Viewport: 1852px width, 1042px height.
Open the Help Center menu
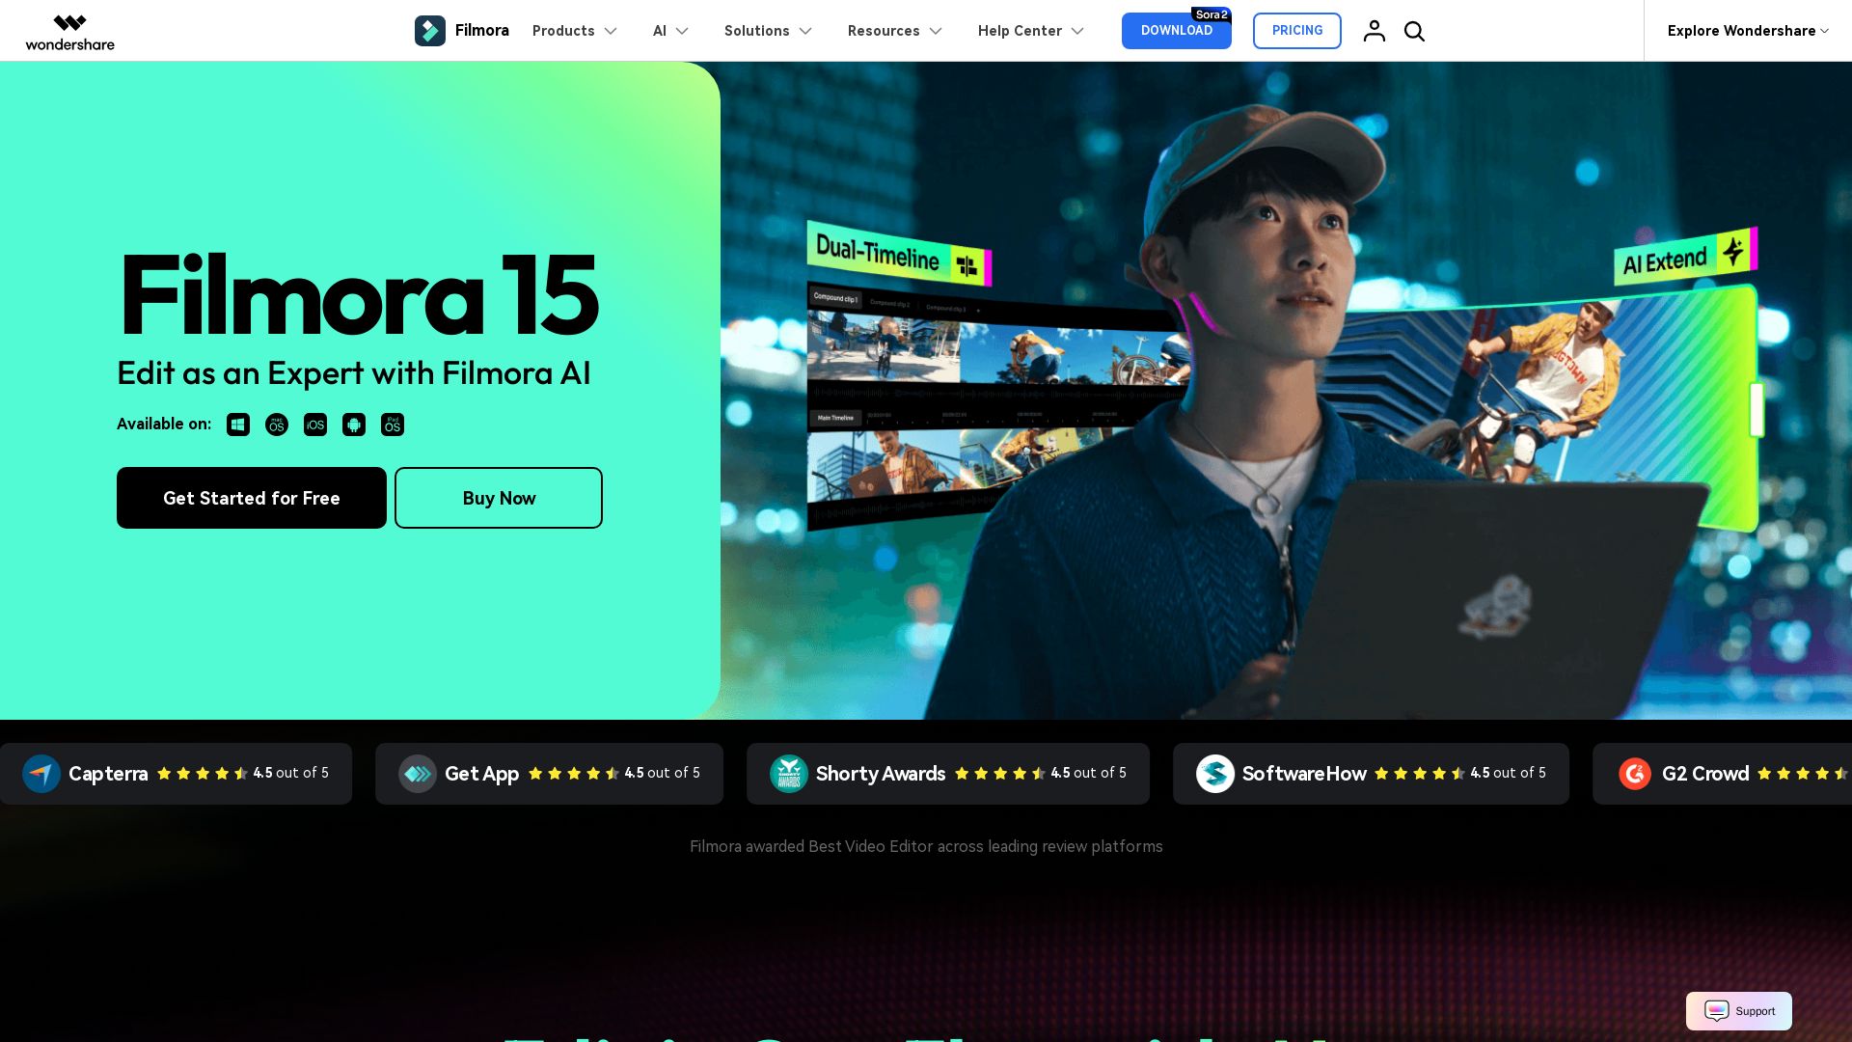click(1031, 31)
